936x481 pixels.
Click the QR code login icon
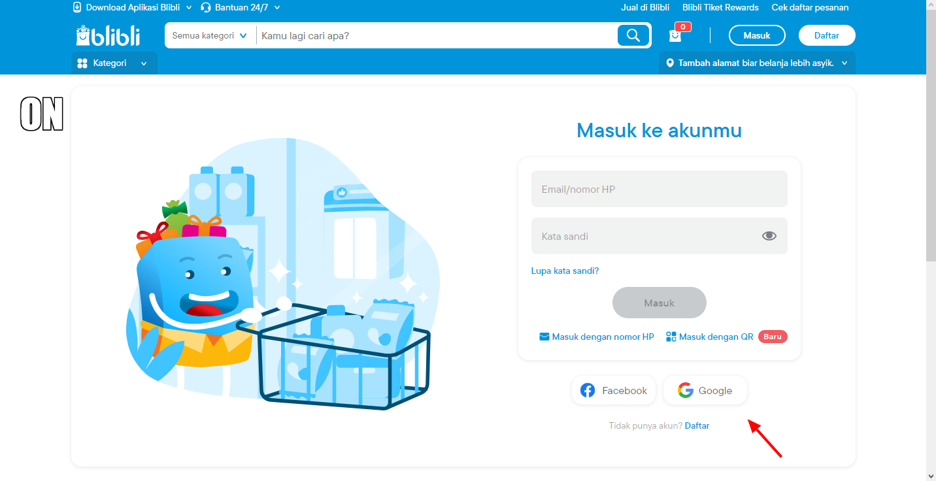click(x=671, y=337)
